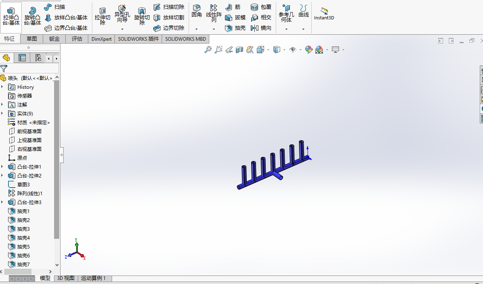483x284 pixels.
Task: Click the section view icon
Action: click(x=239, y=50)
